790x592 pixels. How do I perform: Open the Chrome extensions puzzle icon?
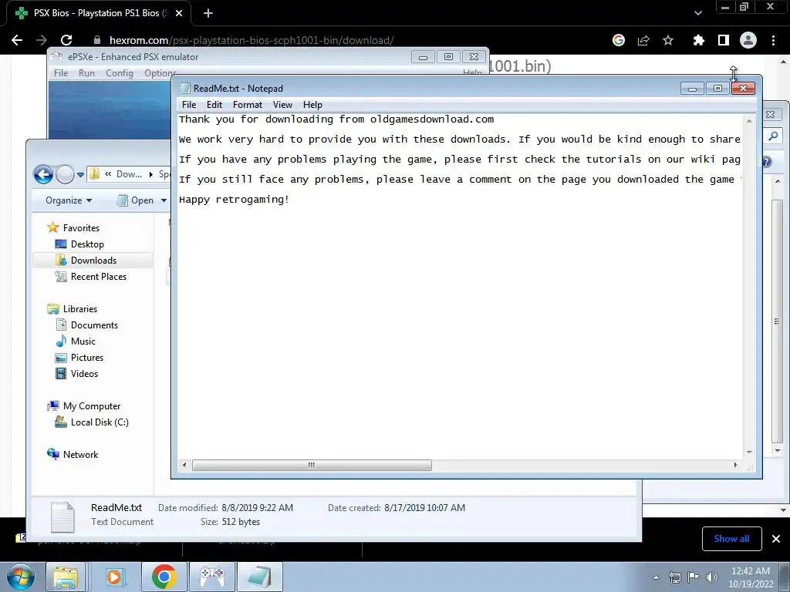pyautogui.click(x=698, y=40)
